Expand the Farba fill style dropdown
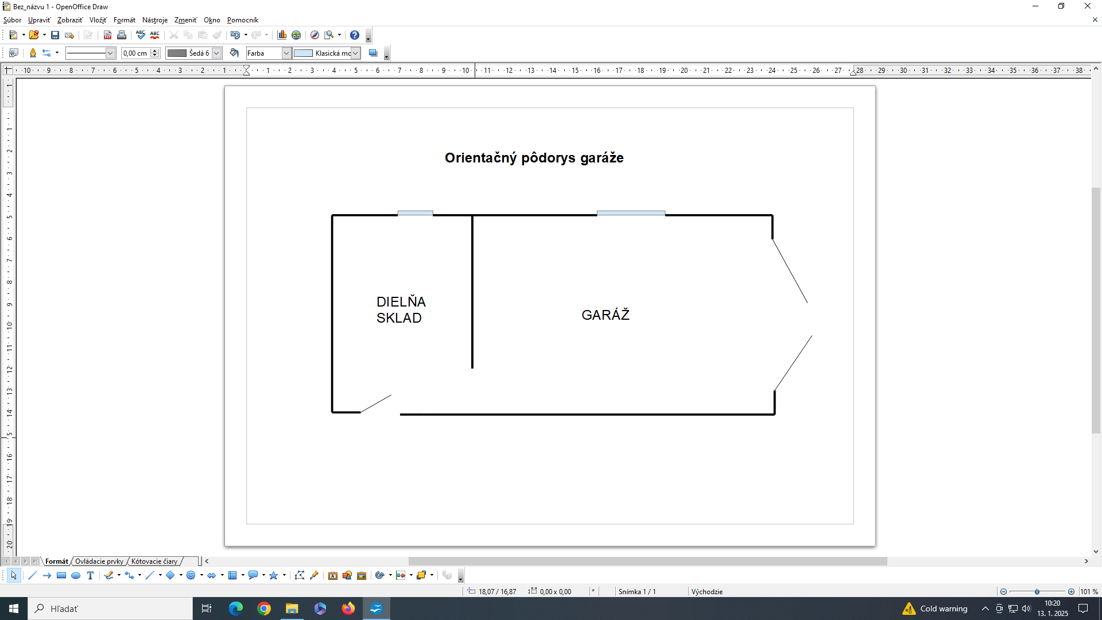Image resolution: width=1102 pixels, height=620 pixels. tap(286, 53)
